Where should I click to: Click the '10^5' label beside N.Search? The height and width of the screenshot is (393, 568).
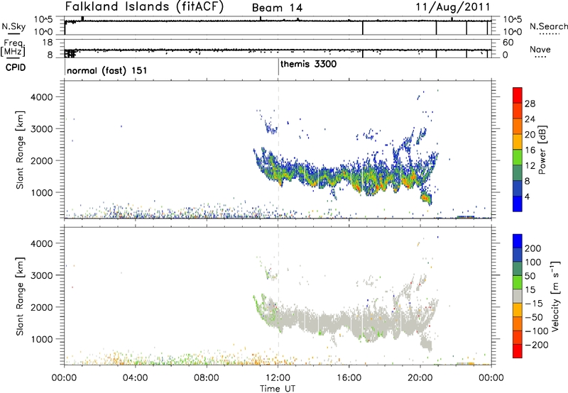513,20
